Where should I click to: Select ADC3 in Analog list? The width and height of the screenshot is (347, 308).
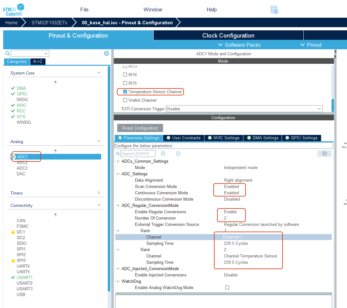[x=22, y=168]
